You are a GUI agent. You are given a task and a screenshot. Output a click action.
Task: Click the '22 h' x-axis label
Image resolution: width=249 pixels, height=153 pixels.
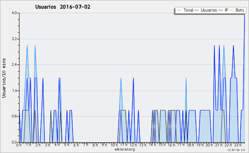point(228,145)
